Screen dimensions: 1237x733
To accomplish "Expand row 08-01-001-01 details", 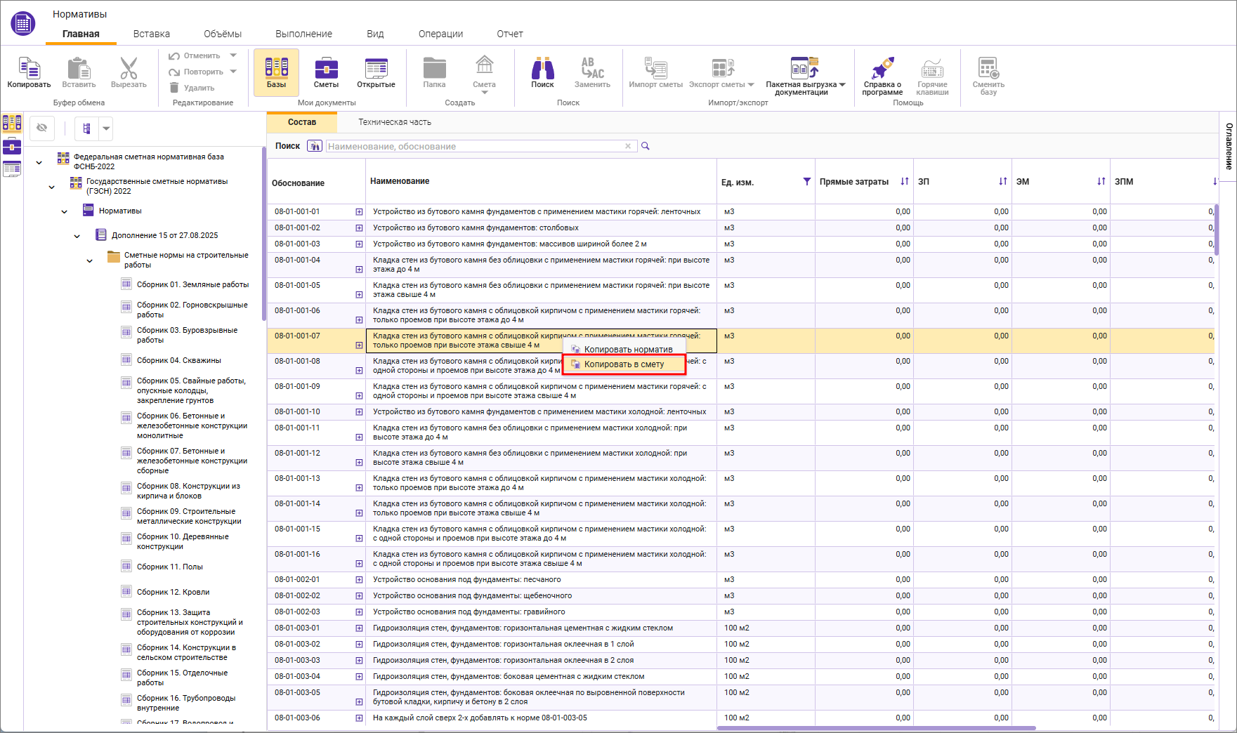I will pyautogui.click(x=359, y=211).
